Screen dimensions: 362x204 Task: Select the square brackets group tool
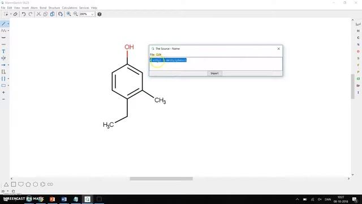pos(3,79)
